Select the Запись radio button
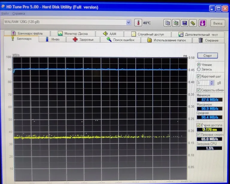The image size is (230, 184). 199,69
